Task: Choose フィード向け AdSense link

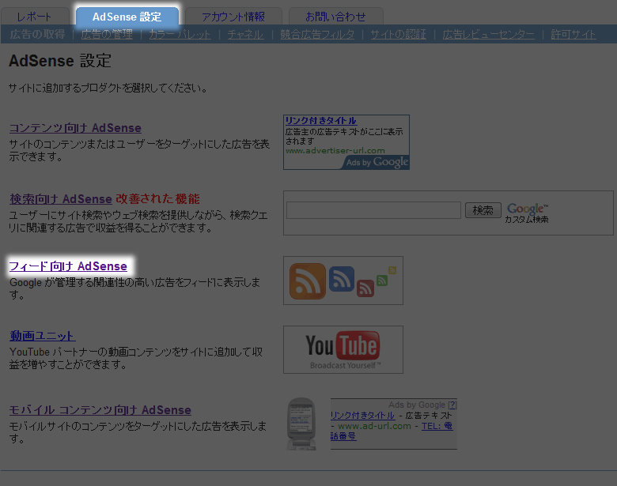Action: pos(68,266)
